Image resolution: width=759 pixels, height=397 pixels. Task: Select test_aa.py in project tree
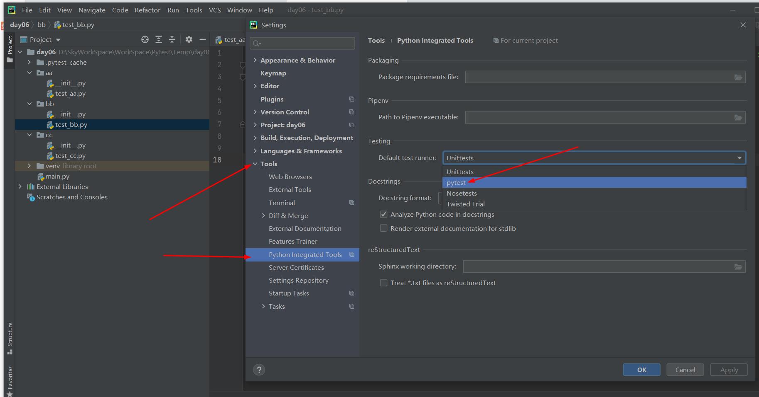(70, 93)
